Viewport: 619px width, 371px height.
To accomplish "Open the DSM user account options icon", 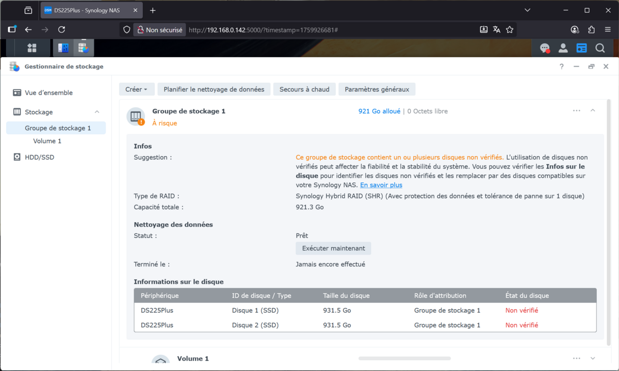I will [x=563, y=48].
